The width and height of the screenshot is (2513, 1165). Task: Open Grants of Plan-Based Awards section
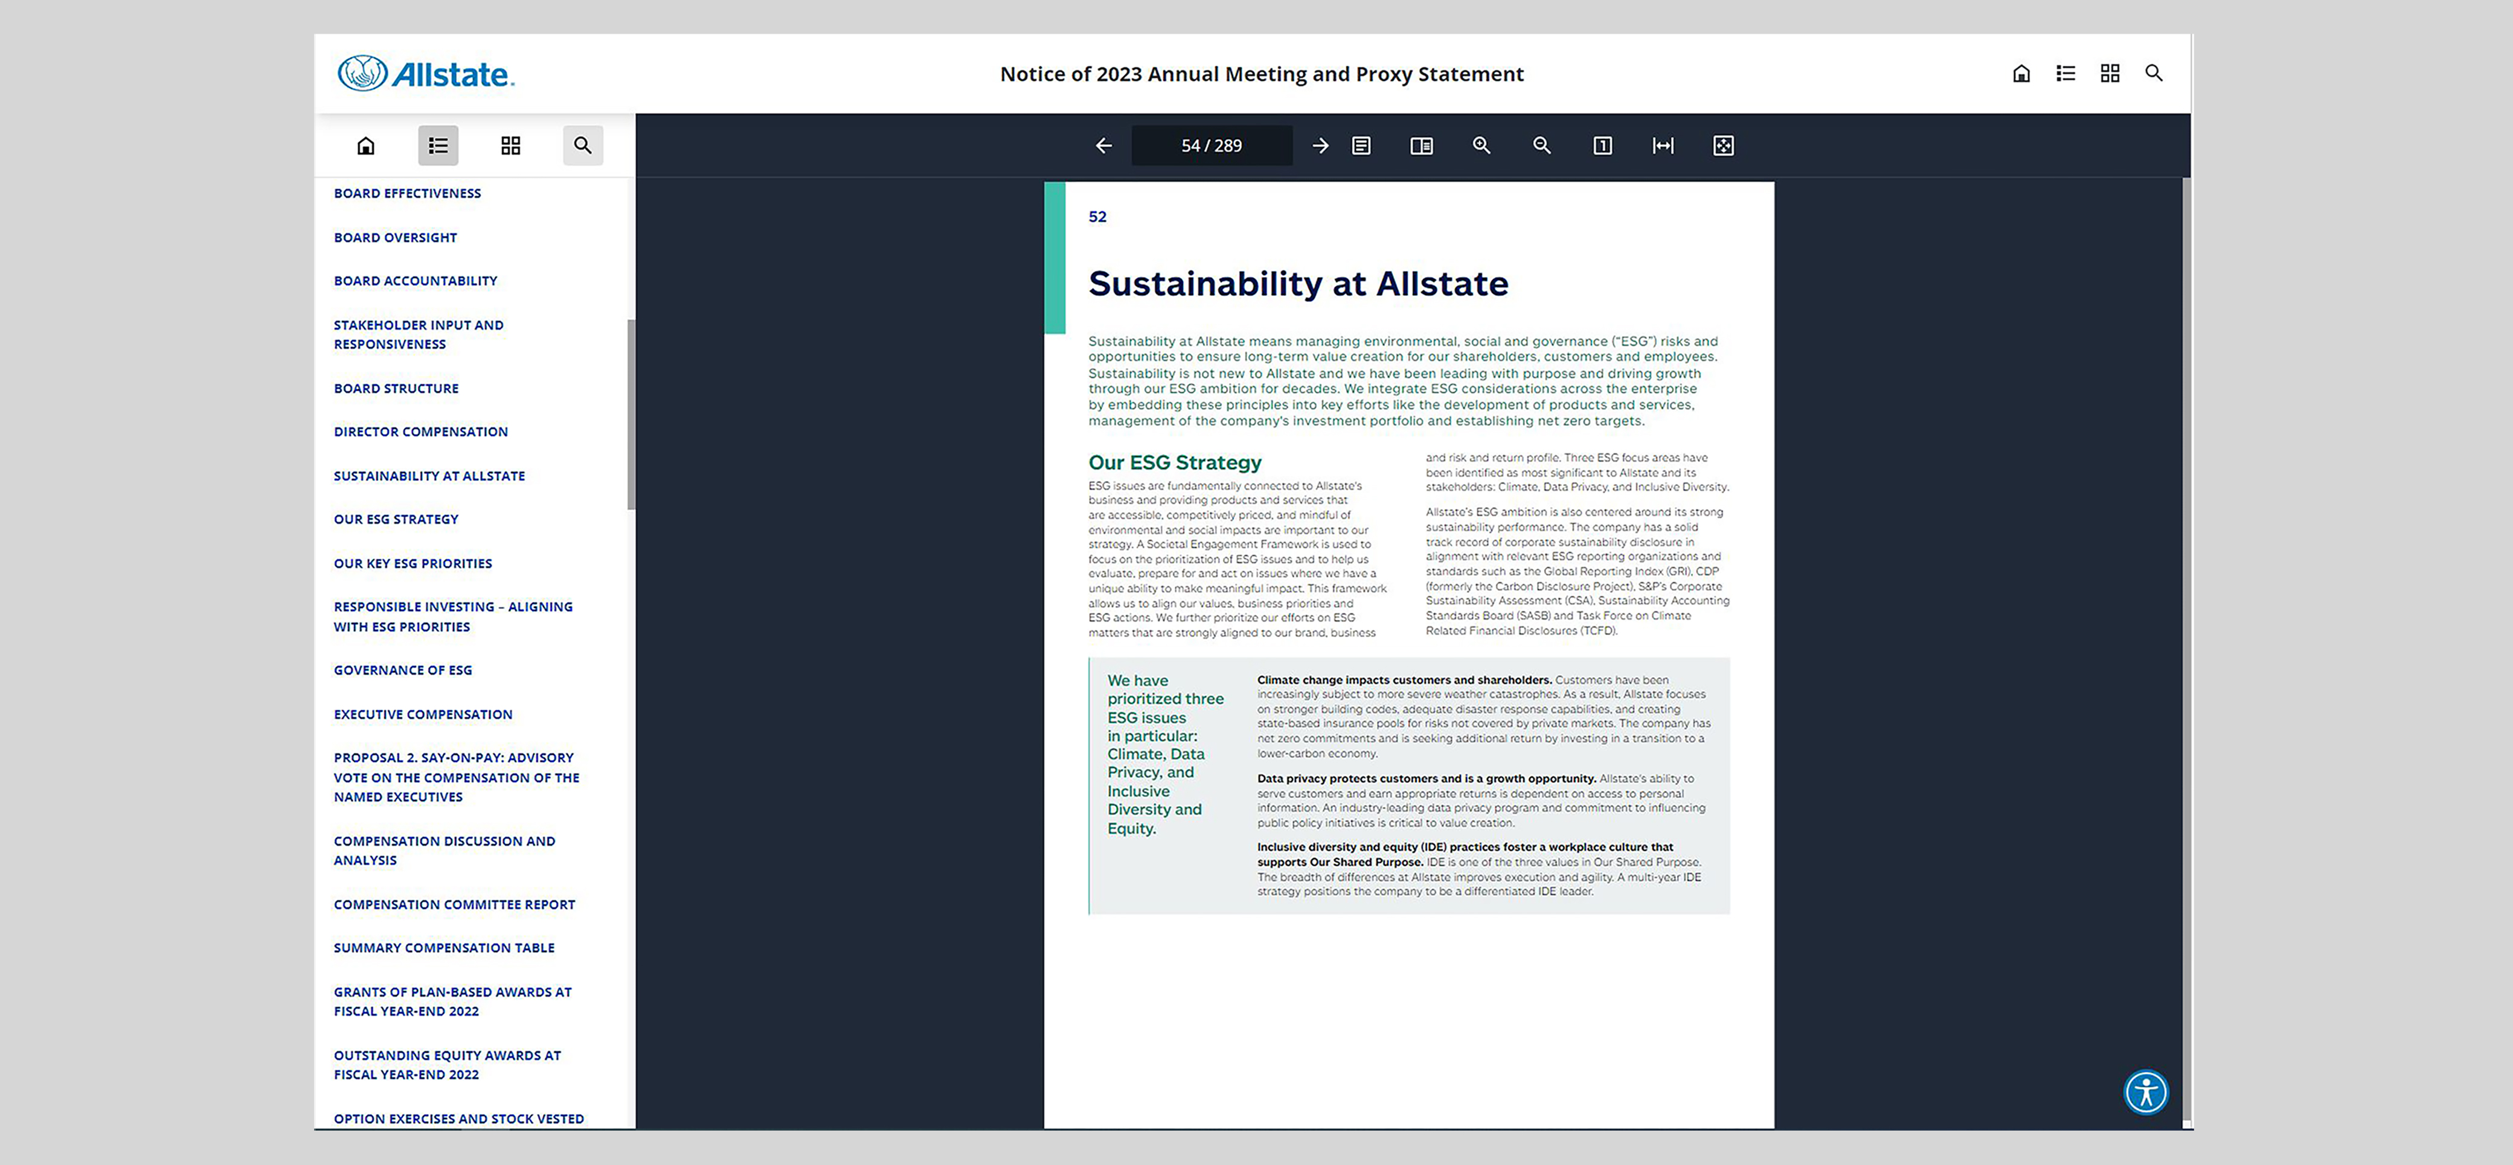click(x=452, y=1001)
